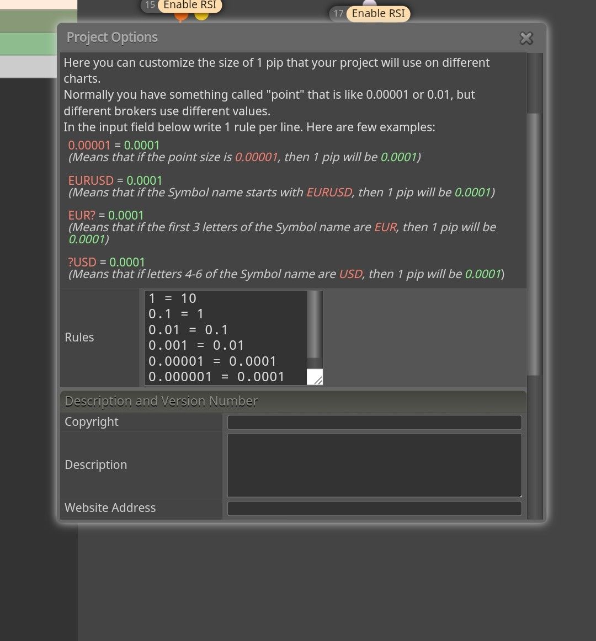Click the Description label
The image size is (596, 641).
(x=95, y=465)
